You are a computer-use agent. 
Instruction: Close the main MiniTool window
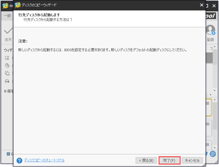coord(214,6)
